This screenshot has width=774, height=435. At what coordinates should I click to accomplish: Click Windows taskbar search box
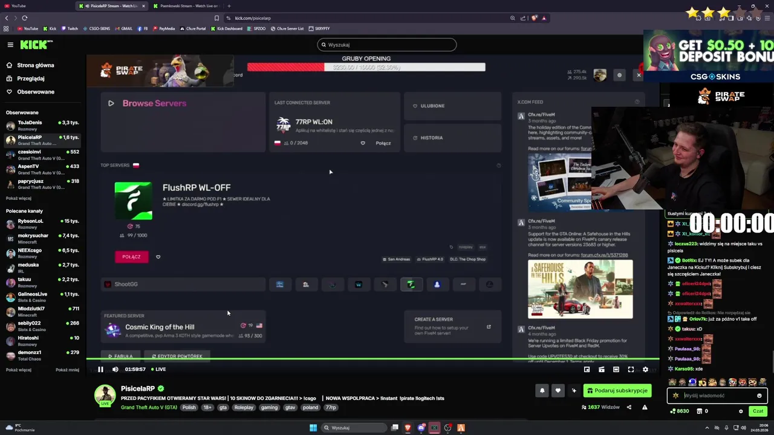(354, 428)
